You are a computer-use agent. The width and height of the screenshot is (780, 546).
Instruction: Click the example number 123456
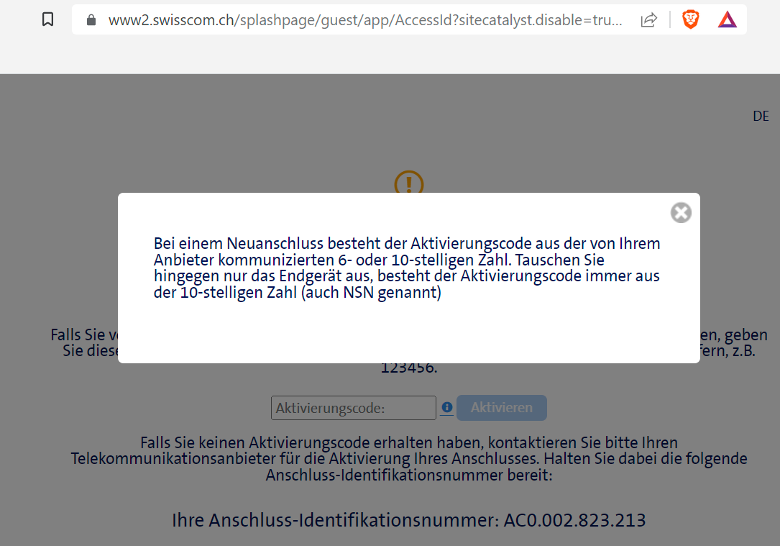408,368
